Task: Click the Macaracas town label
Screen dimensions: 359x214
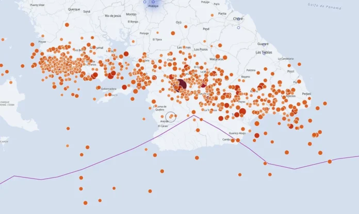Action: pyautogui.click(x=217, y=59)
